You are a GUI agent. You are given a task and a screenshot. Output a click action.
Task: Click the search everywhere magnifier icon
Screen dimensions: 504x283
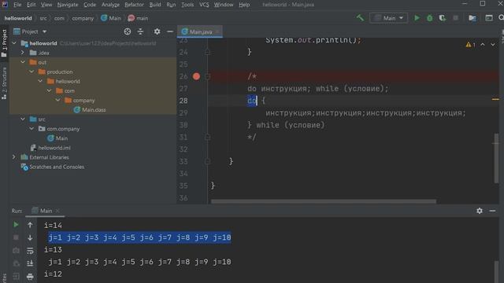(501, 18)
